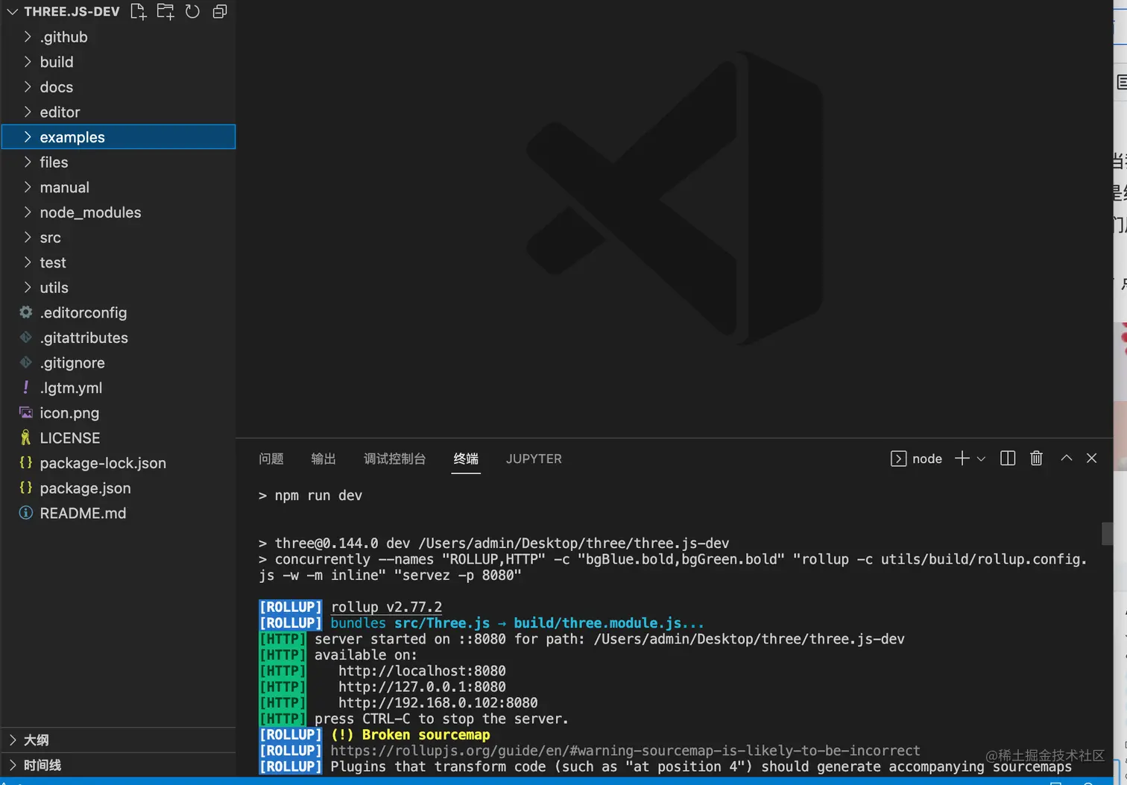This screenshot has width=1127, height=785.
Task: Split the terminal pane
Action: (1008, 458)
